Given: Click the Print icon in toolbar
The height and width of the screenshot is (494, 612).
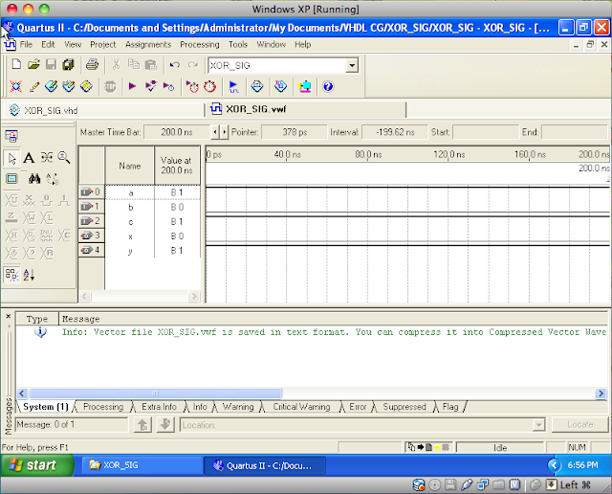Looking at the screenshot, I should [x=92, y=65].
